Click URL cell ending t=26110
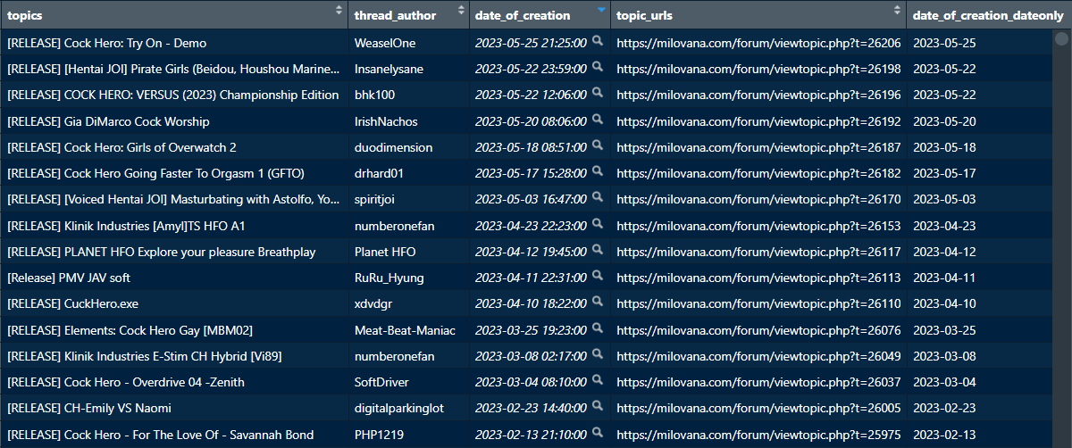The image size is (1072, 448). 758,304
